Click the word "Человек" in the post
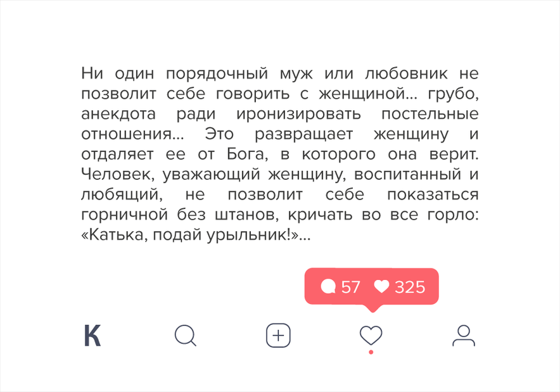The image size is (560, 392). click(x=119, y=175)
